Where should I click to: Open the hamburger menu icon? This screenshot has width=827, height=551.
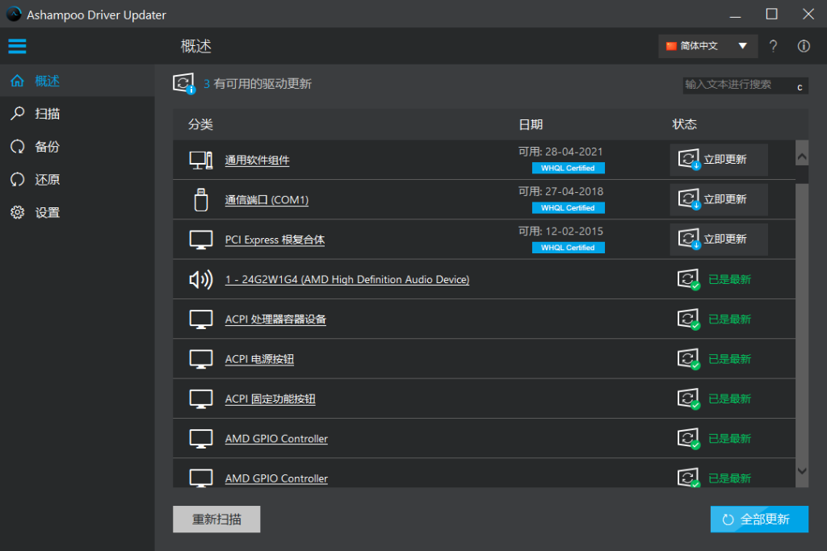point(17,46)
